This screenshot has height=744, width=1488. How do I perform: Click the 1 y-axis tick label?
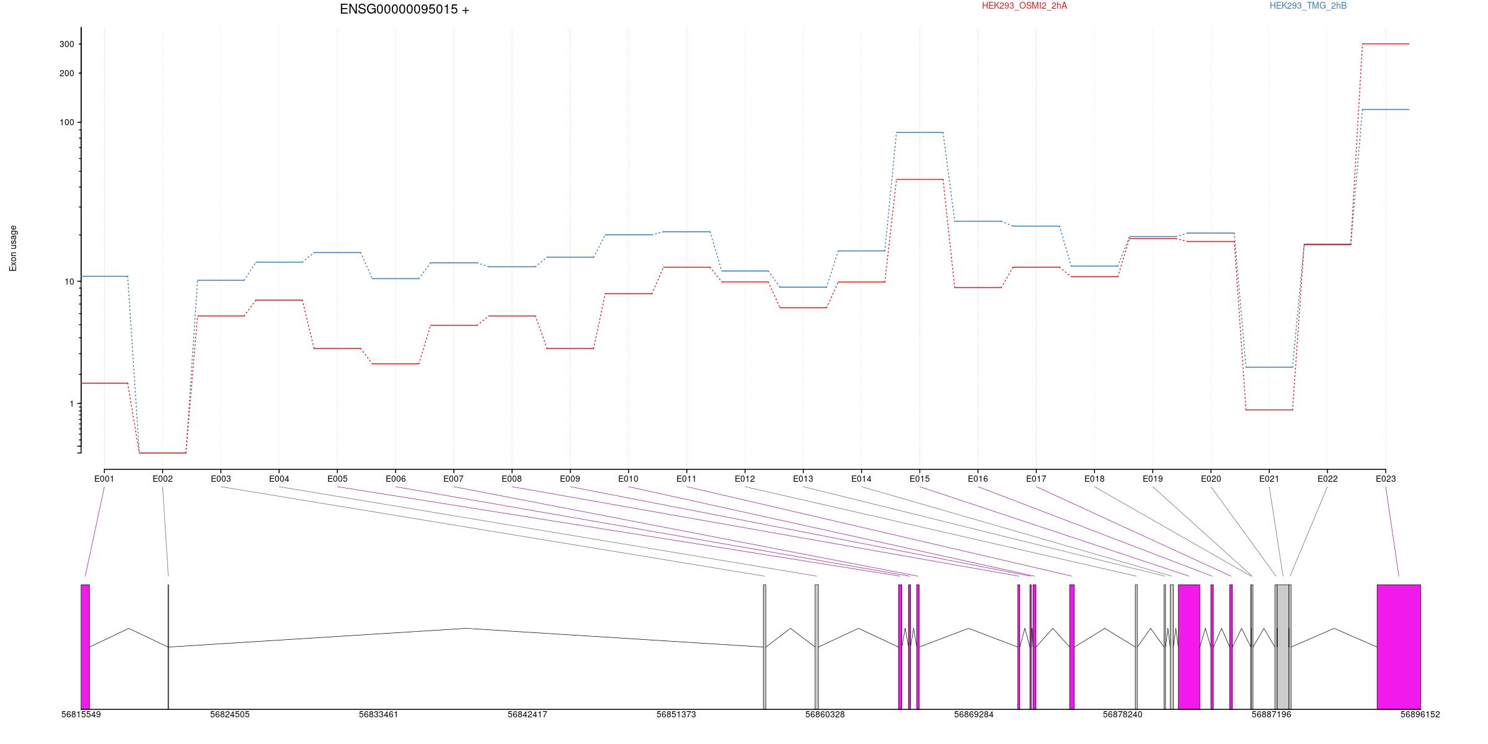pos(72,404)
